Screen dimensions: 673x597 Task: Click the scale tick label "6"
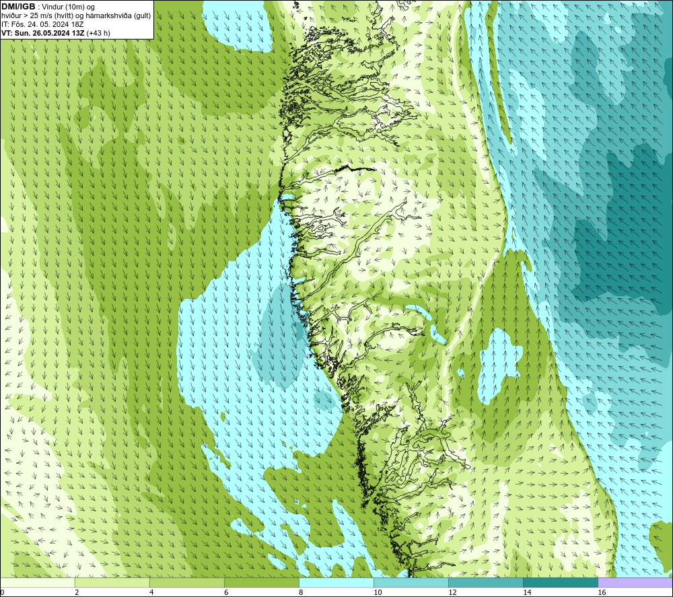click(226, 592)
